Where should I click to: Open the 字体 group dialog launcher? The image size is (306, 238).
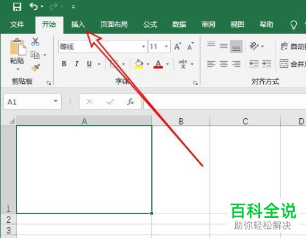pos(195,83)
